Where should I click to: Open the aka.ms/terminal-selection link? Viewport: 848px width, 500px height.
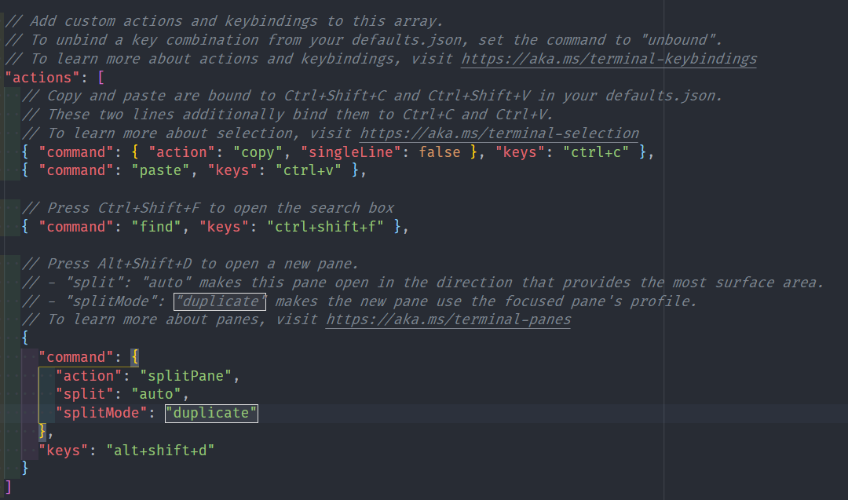[x=499, y=133]
